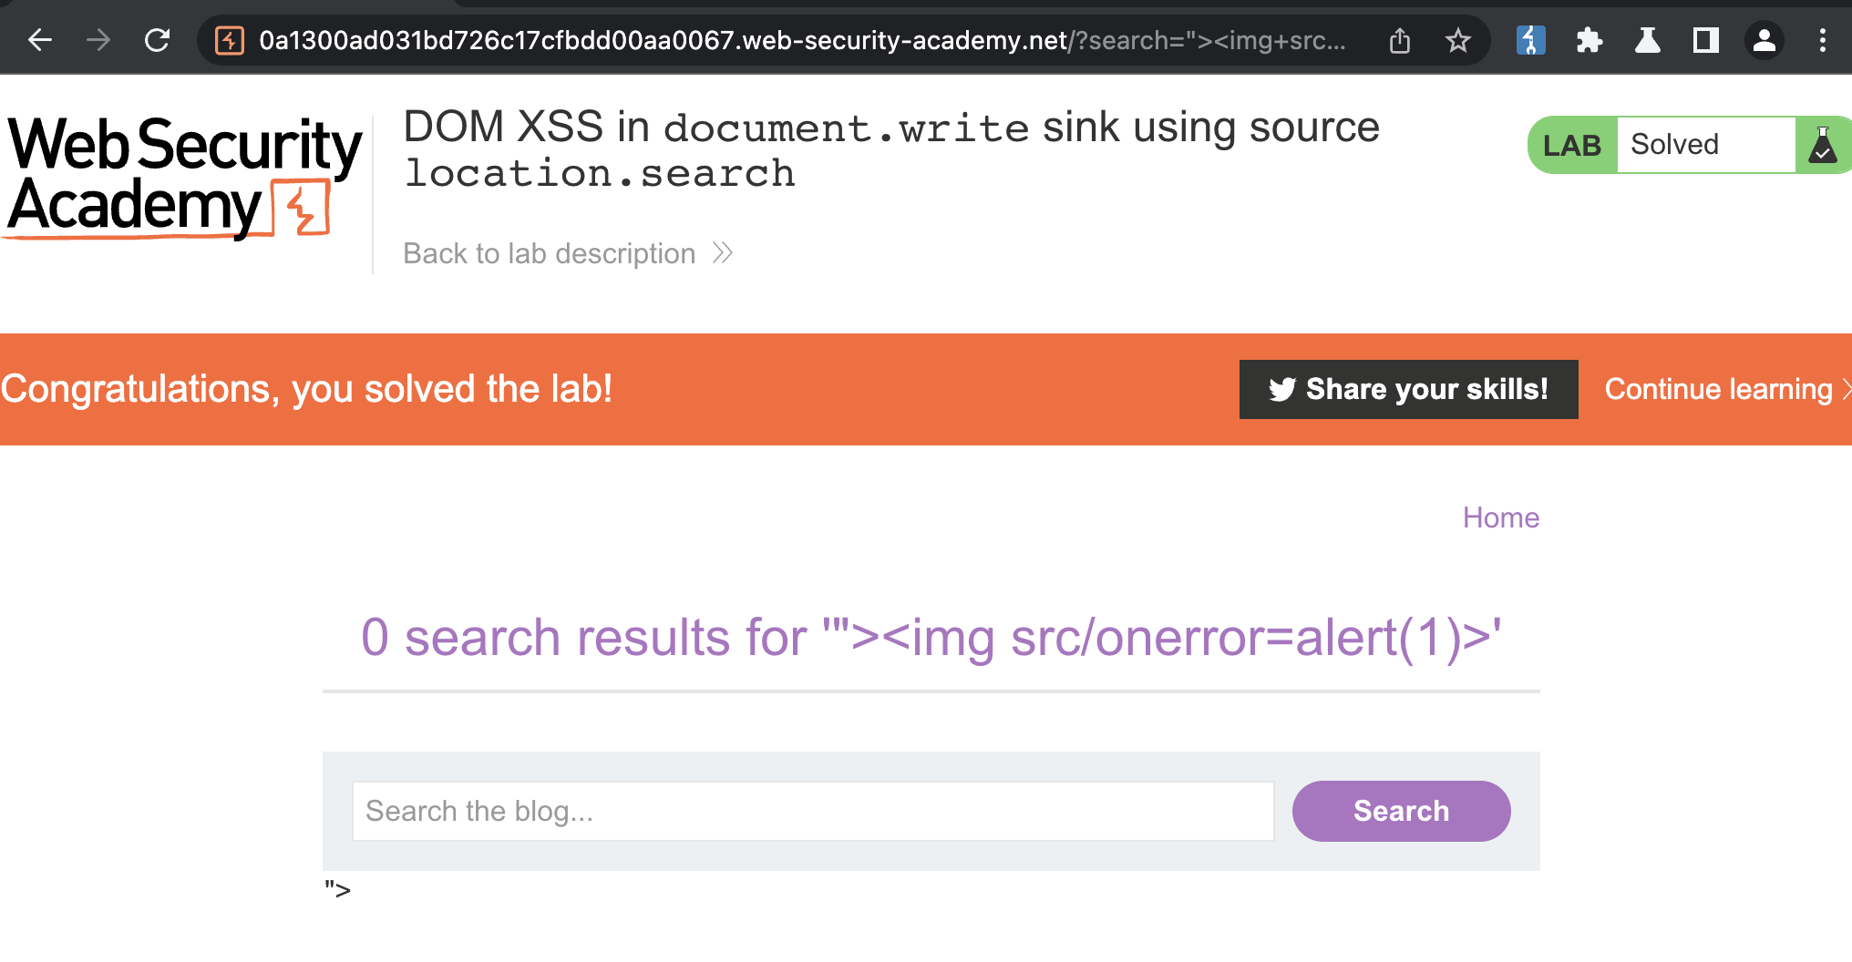This screenshot has width=1852, height=962.
Task: Click the site icon in address bar
Action: click(230, 40)
